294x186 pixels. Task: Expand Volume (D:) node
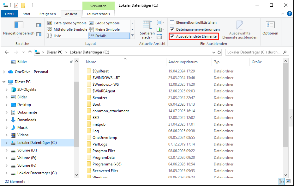pyautogui.click(x=7, y=150)
